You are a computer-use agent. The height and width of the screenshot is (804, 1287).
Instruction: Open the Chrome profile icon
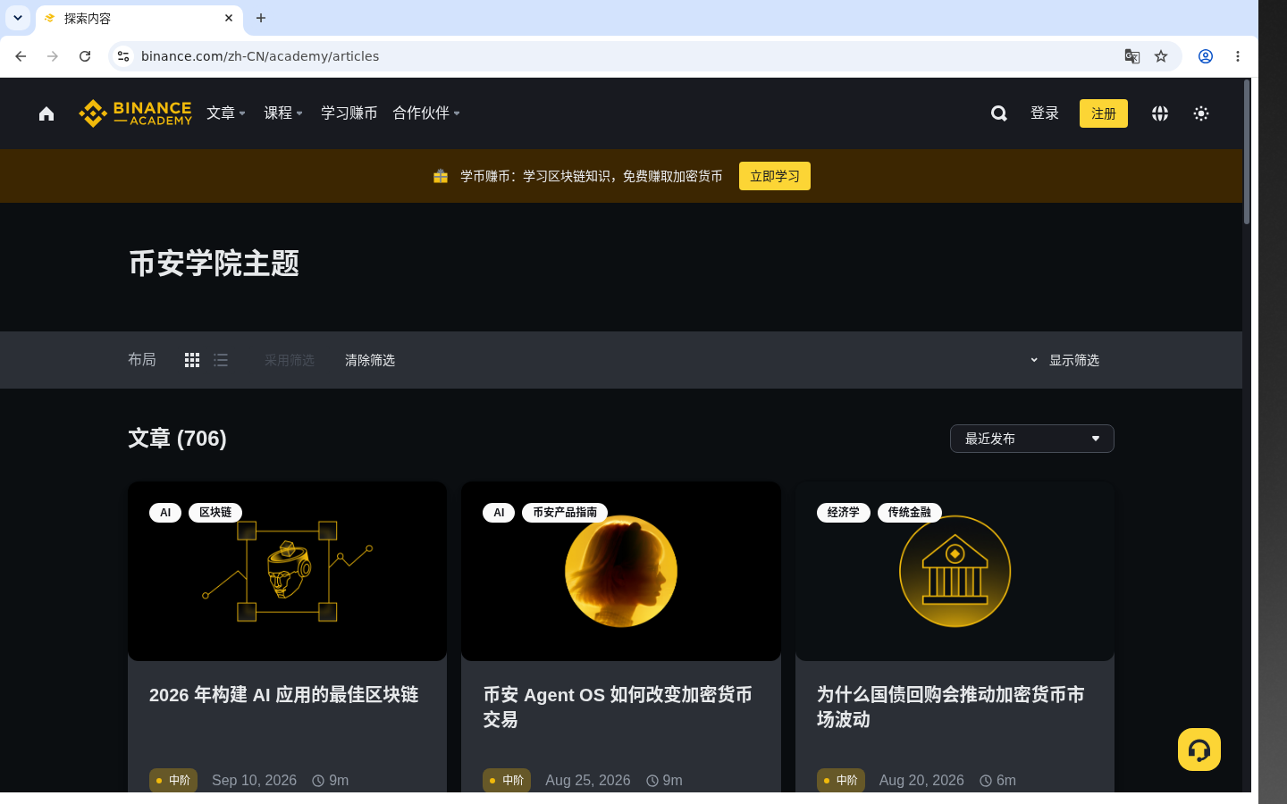tap(1206, 56)
